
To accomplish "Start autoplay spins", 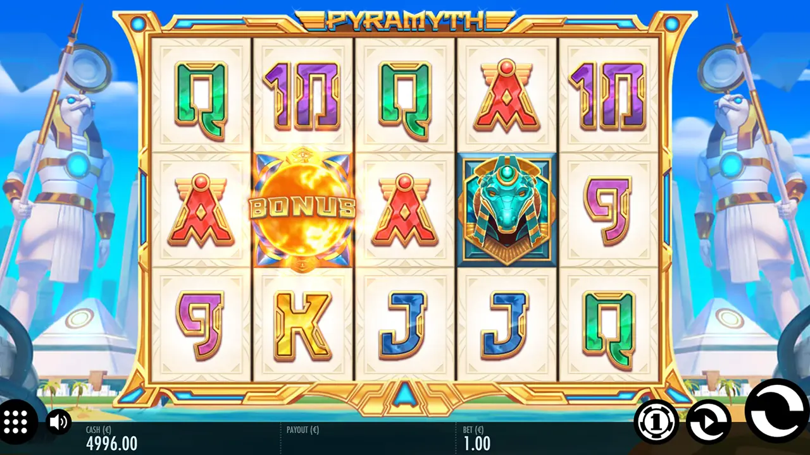I will (709, 421).
